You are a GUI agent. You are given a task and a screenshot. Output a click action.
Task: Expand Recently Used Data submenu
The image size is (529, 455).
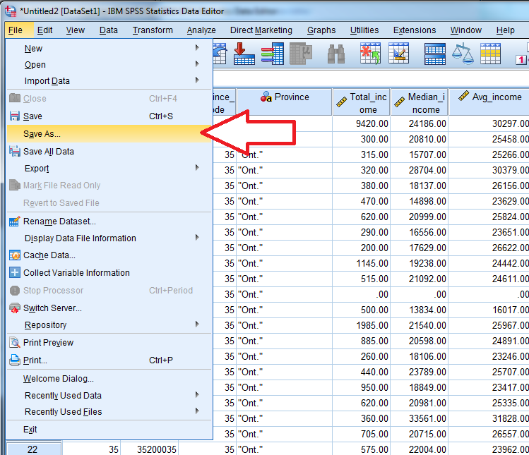[x=109, y=395]
